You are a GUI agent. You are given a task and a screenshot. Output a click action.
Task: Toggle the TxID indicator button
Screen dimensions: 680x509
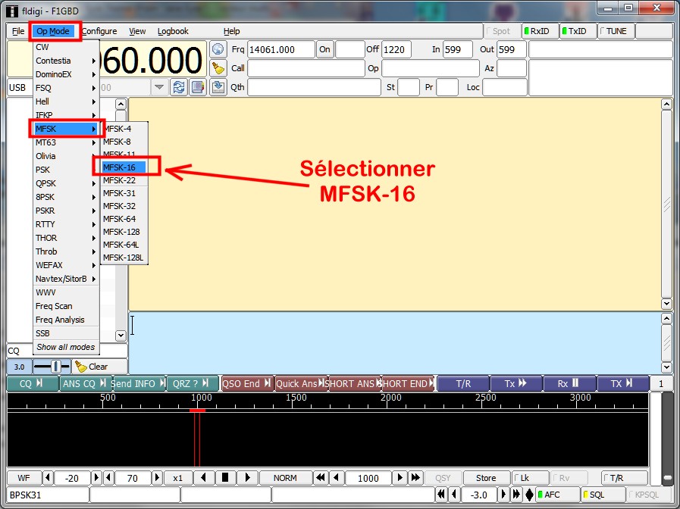coord(578,31)
